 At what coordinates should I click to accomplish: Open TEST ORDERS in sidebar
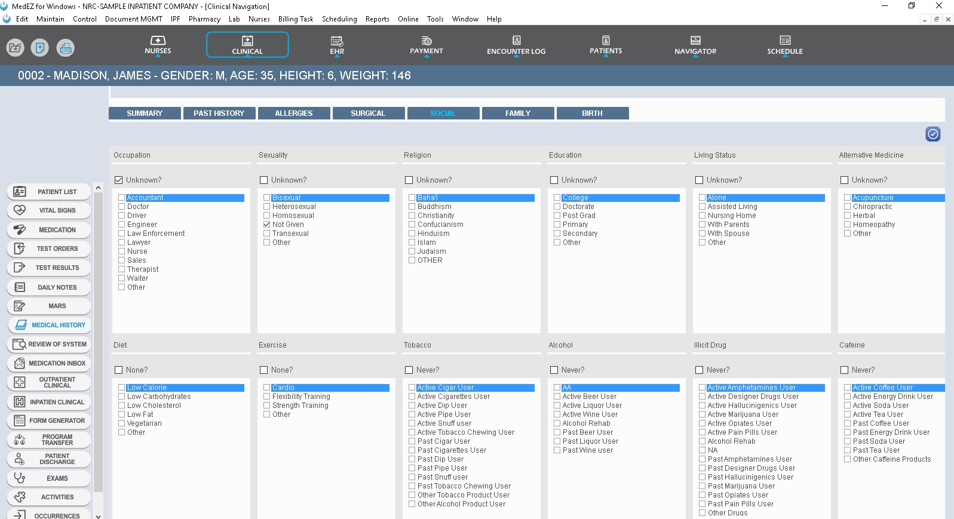tap(49, 248)
